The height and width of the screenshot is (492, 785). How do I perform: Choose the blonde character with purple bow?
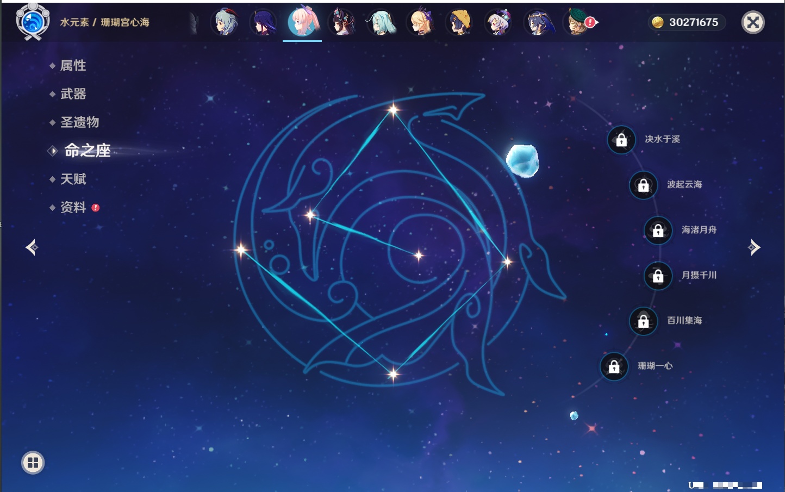(421, 22)
